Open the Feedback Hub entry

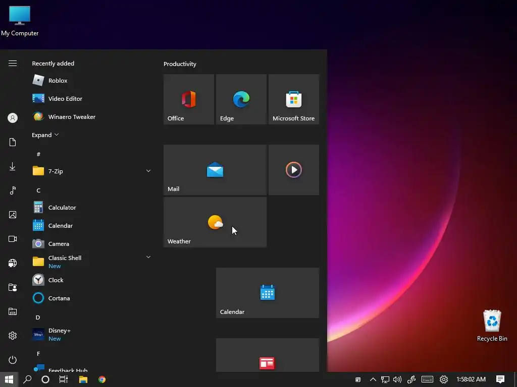(x=92, y=368)
